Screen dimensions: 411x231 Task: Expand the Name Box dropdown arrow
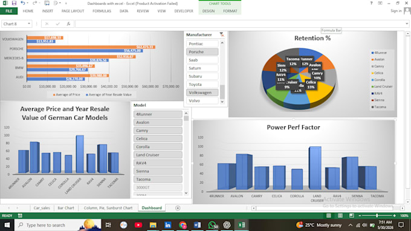click(x=29, y=24)
